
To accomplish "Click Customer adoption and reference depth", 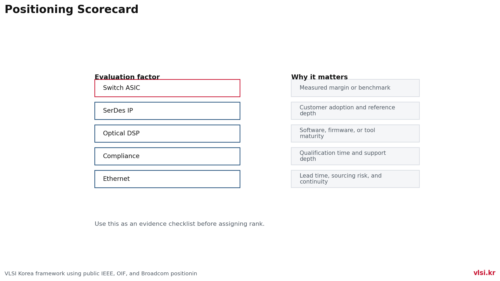I will 355,111.
